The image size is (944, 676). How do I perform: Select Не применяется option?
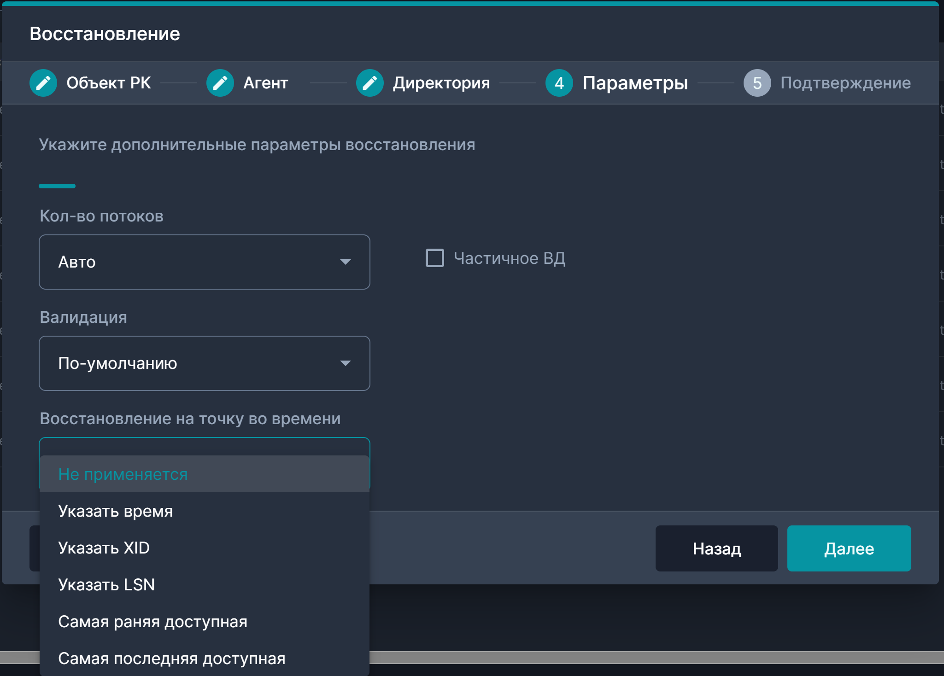[x=123, y=474]
